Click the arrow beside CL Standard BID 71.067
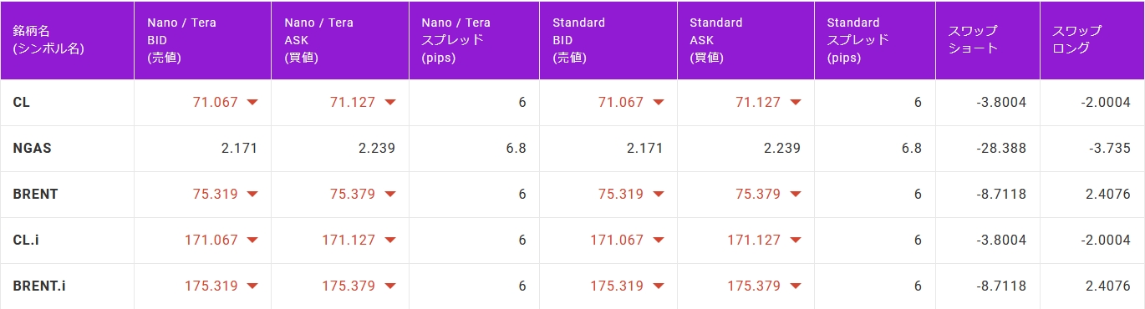 click(x=658, y=103)
